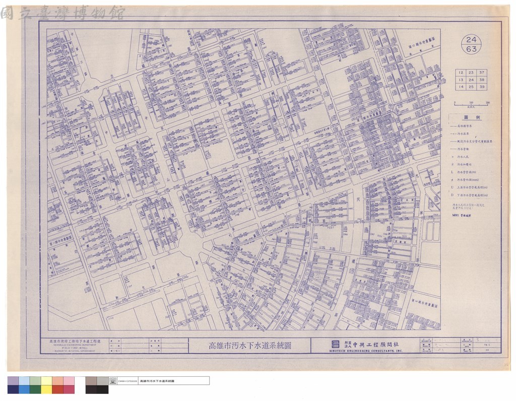Click SINOTECH ENGINEERING CONSULTANTS, INC. text
Image resolution: width=516 pixels, height=401 pixels.
click(x=366, y=351)
